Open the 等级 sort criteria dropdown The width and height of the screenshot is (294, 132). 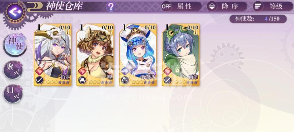(273, 6)
